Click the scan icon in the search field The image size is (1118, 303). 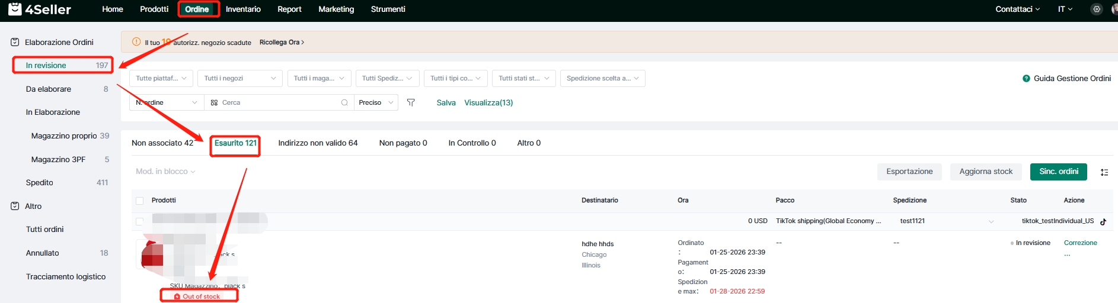coord(214,102)
